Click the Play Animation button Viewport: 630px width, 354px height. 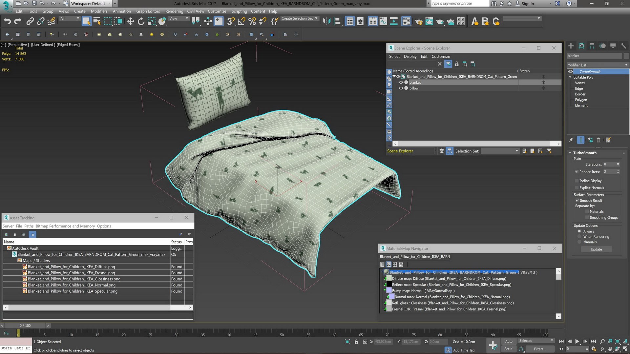[577, 342]
